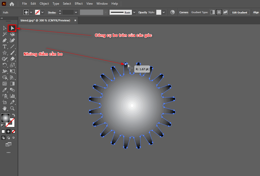Open the Effect menu

79,4
